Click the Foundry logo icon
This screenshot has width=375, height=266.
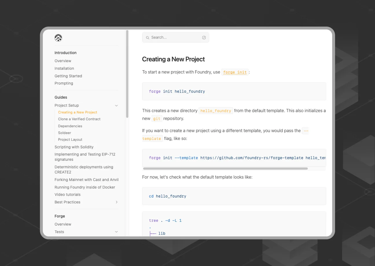pyautogui.click(x=58, y=38)
